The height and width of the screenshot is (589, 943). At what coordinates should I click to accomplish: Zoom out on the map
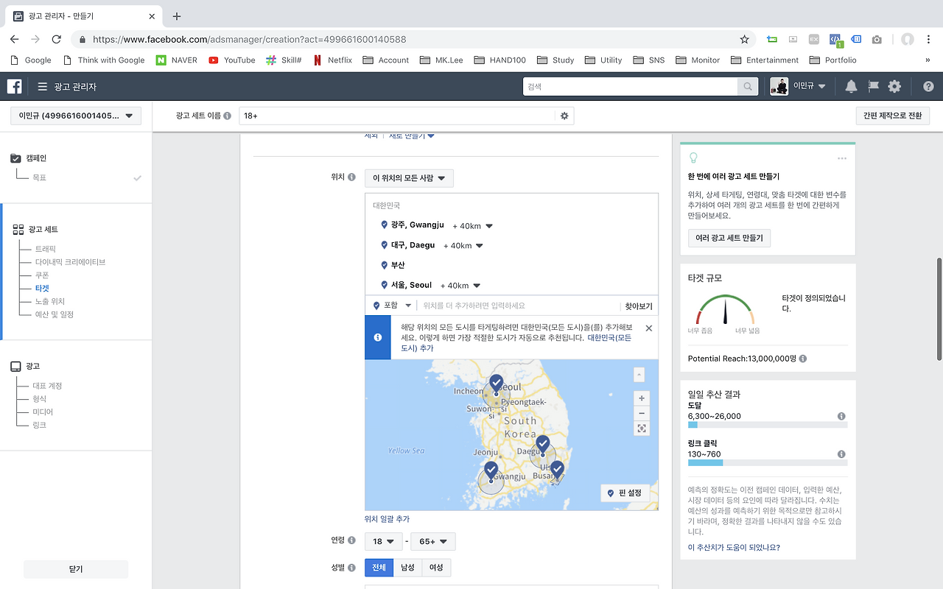tap(642, 413)
